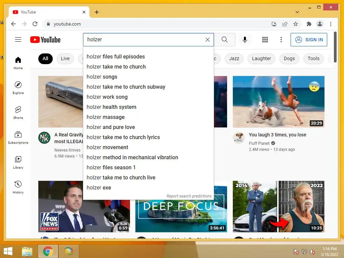Open Shorts in sidebar
The height and width of the screenshot is (258, 344).
18,113
